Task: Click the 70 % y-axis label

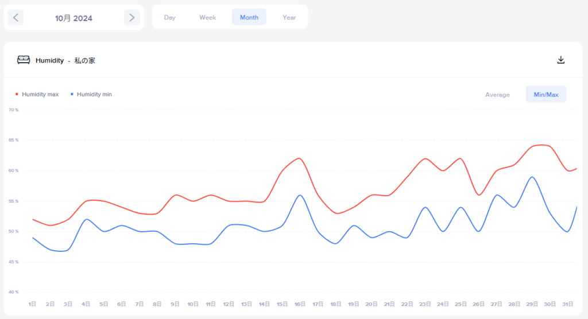Action: click(13, 110)
